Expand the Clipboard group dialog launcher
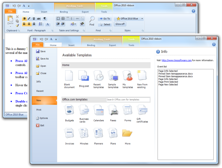Image resolution: width=222 pixels, height=168 pixels. 19,31
